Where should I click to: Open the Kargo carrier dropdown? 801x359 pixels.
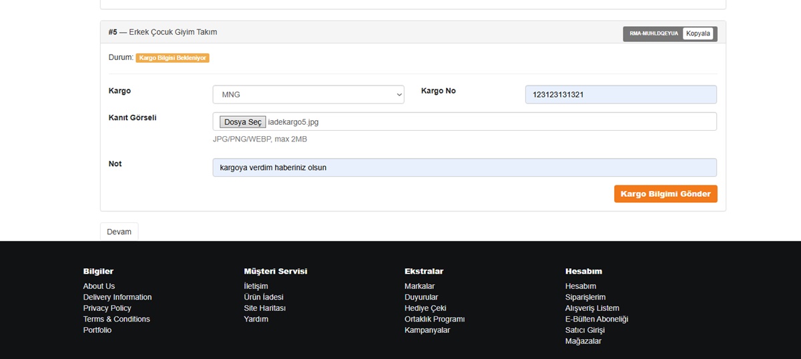tap(308, 95)
